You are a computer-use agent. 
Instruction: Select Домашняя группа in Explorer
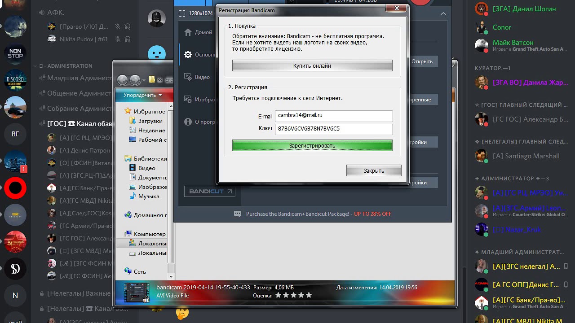[x=146, y=215]
